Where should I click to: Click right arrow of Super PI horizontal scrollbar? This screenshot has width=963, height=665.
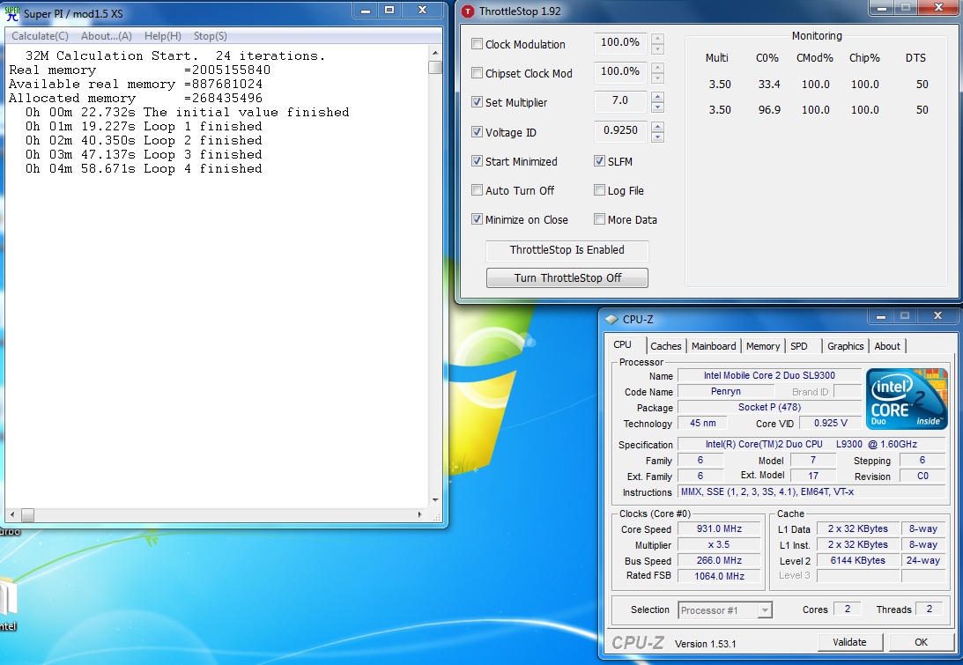(420, 514)
